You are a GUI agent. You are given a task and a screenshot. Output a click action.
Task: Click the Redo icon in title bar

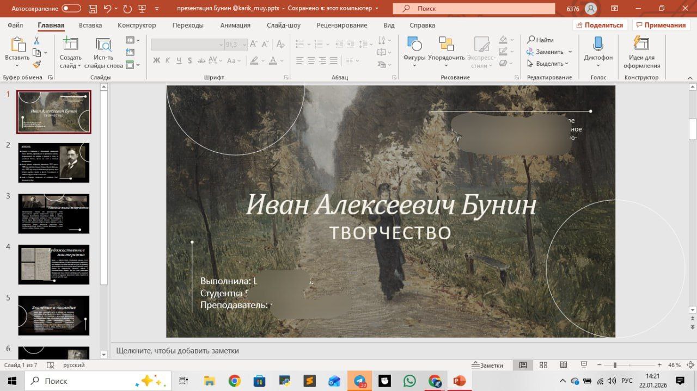click(x=127, y=9)
